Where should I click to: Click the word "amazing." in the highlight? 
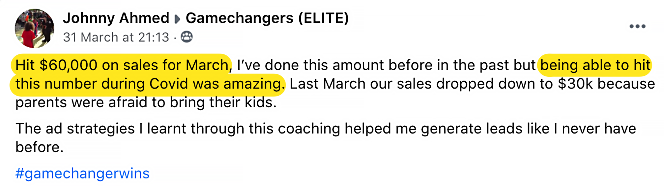tap(254, 84)
